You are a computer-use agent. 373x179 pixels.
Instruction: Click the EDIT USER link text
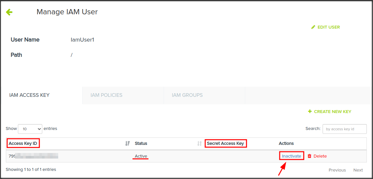(x=328, y=27)
